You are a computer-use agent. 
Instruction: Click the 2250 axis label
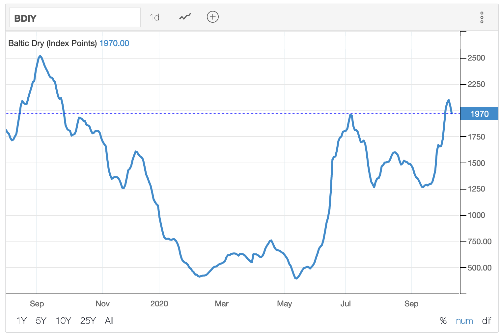(476, 84)
